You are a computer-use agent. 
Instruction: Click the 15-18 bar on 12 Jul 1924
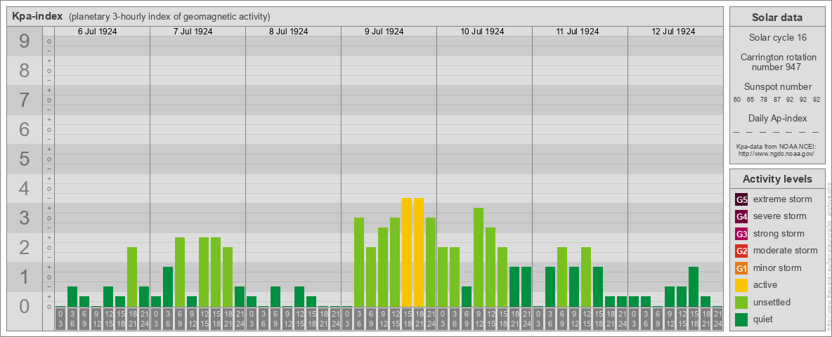coord(694,286)
